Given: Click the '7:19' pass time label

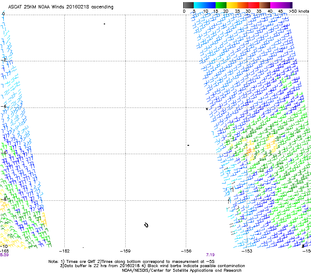Looking at the screenshot, I should point(210,255).
